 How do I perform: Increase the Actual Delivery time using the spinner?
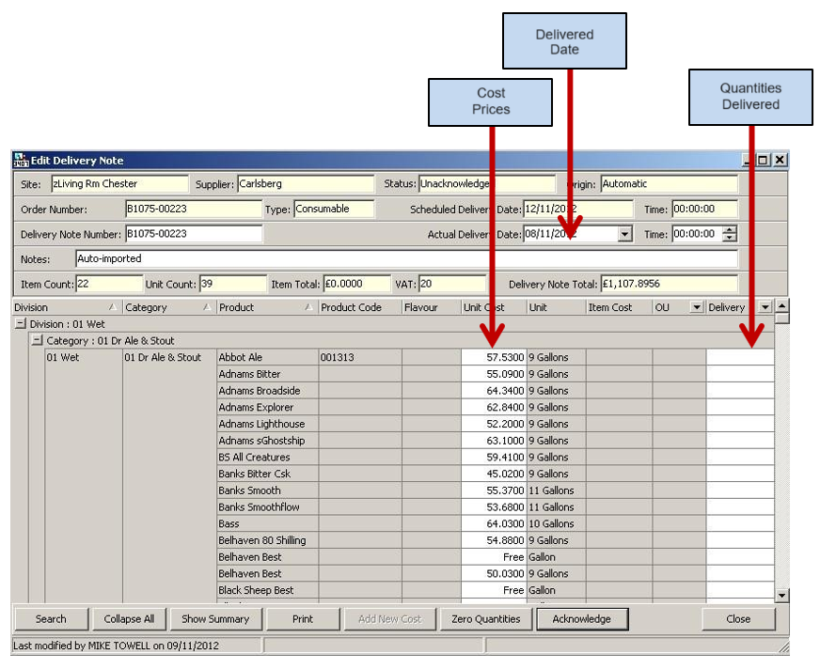(731, 230)
